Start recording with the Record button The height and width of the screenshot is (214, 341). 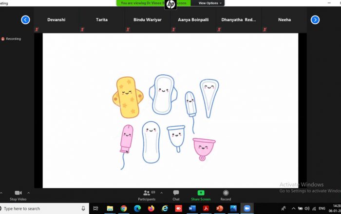pyautogui.click(x=226, y=193)
